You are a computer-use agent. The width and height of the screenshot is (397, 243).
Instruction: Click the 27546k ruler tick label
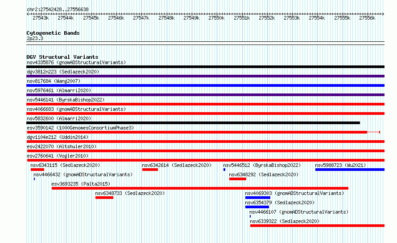116,18
